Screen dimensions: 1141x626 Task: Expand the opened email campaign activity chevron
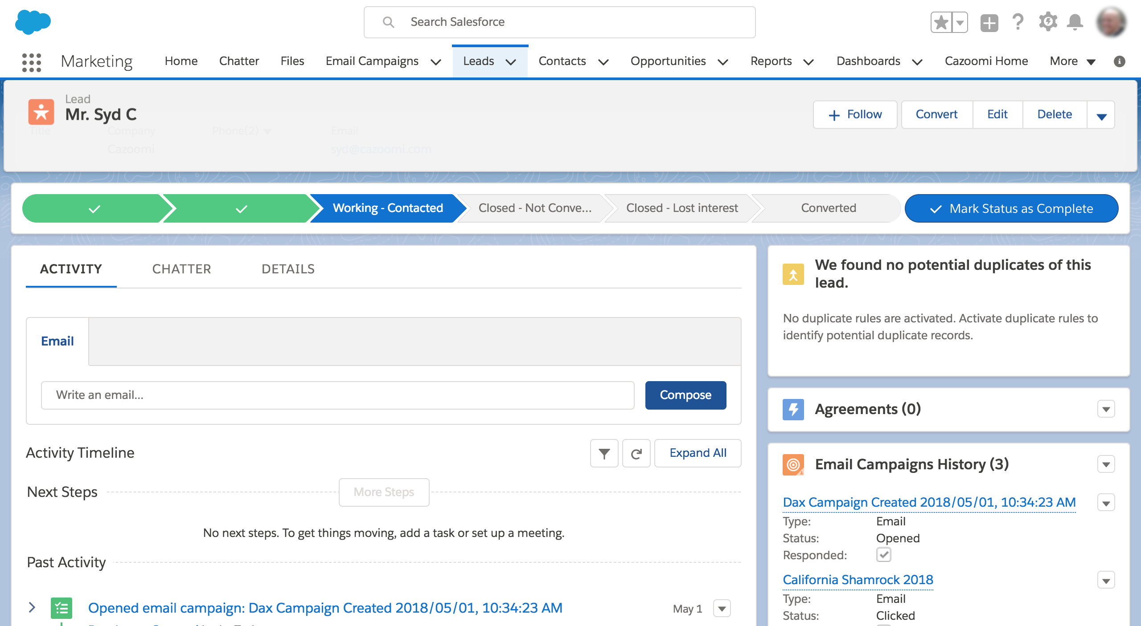(x=32, y=607)
